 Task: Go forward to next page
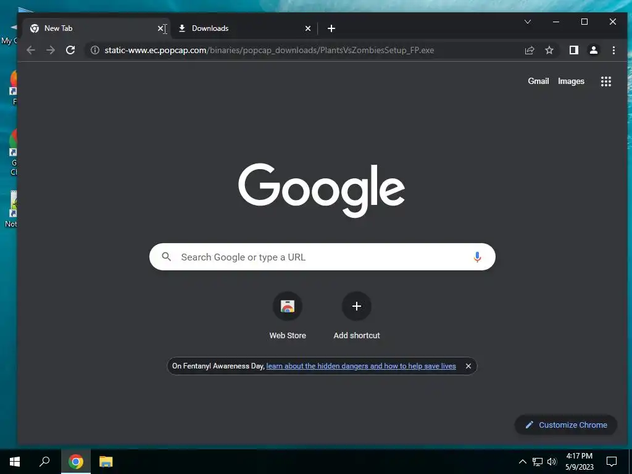pos(51,51)
